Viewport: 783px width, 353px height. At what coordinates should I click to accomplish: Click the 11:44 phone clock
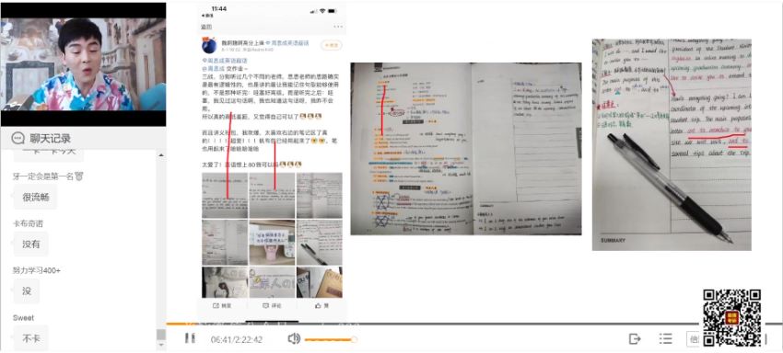(218, 9)
